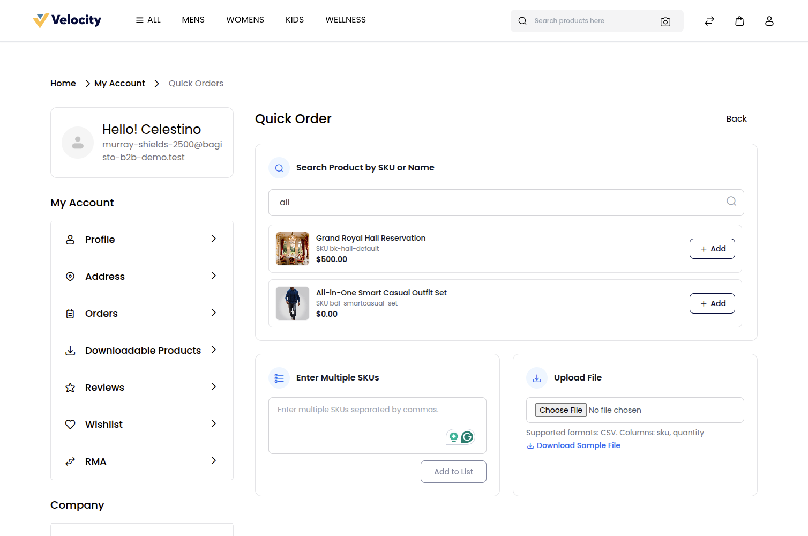Click the Profile person icon in sidebar
808x536 pixels.
(70, 240)
